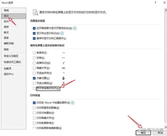167x136 pixels.
Task: Check 显示所有格式标记 checkbox
Action: [x=34, y=88]
